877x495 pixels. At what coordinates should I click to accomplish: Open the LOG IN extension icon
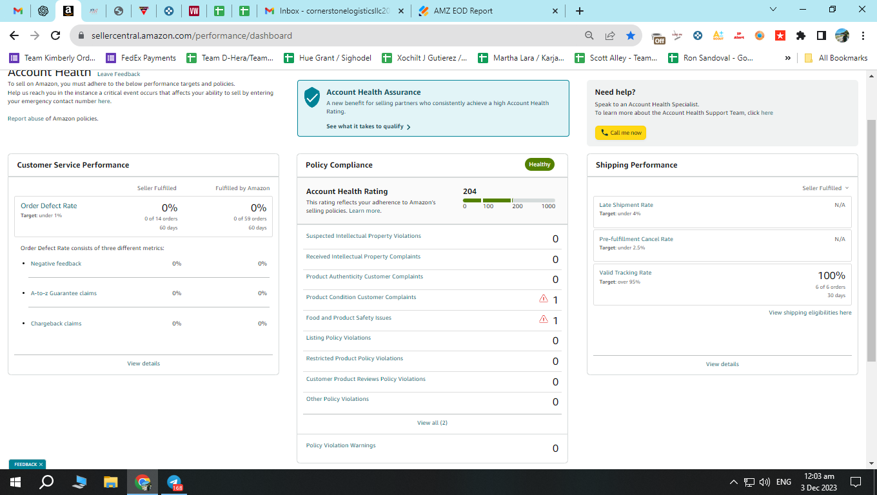(677, 35)
